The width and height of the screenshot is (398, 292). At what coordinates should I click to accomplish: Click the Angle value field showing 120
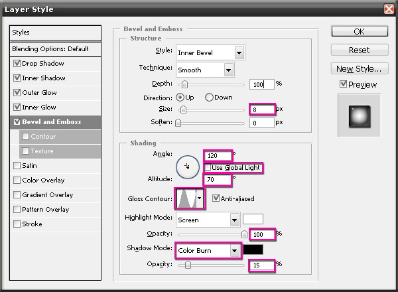[x=218, y=156]
